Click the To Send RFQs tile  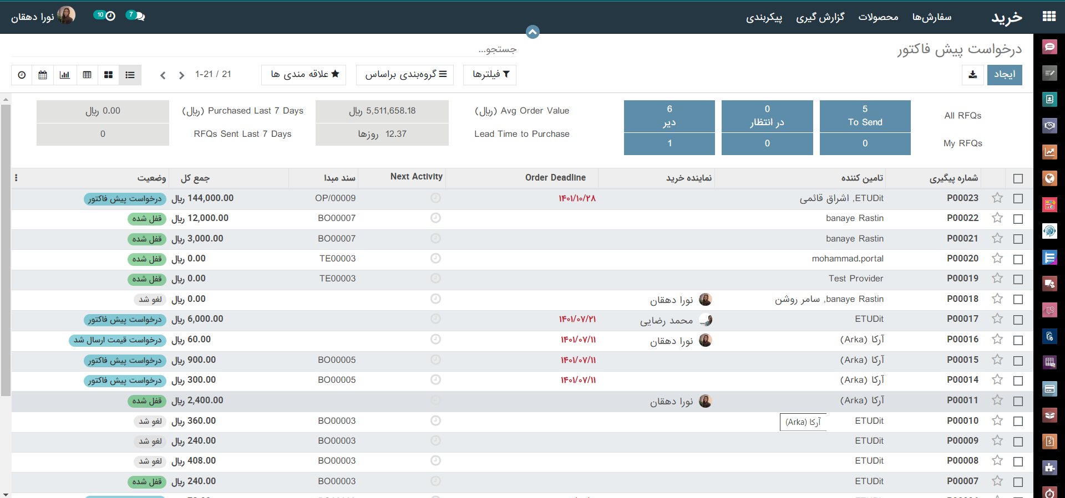click(x=865, y=116)
